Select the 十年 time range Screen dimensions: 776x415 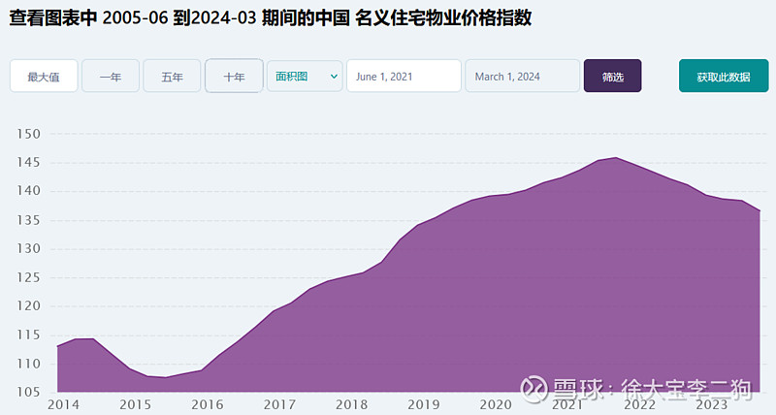click(x=234, y=77)
